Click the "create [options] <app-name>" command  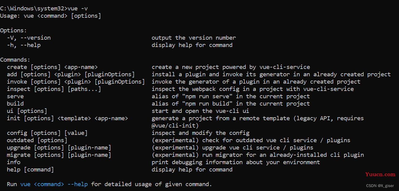click(52, 67)
